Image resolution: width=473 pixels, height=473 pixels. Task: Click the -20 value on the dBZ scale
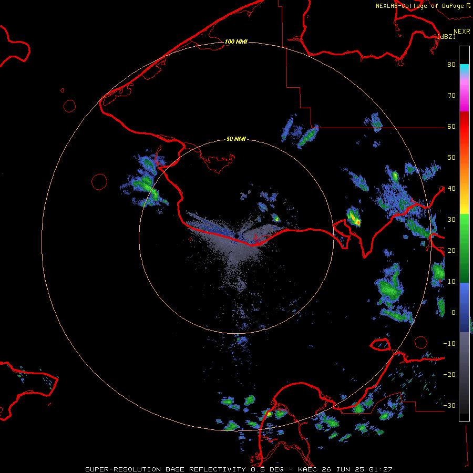(449, 374)
